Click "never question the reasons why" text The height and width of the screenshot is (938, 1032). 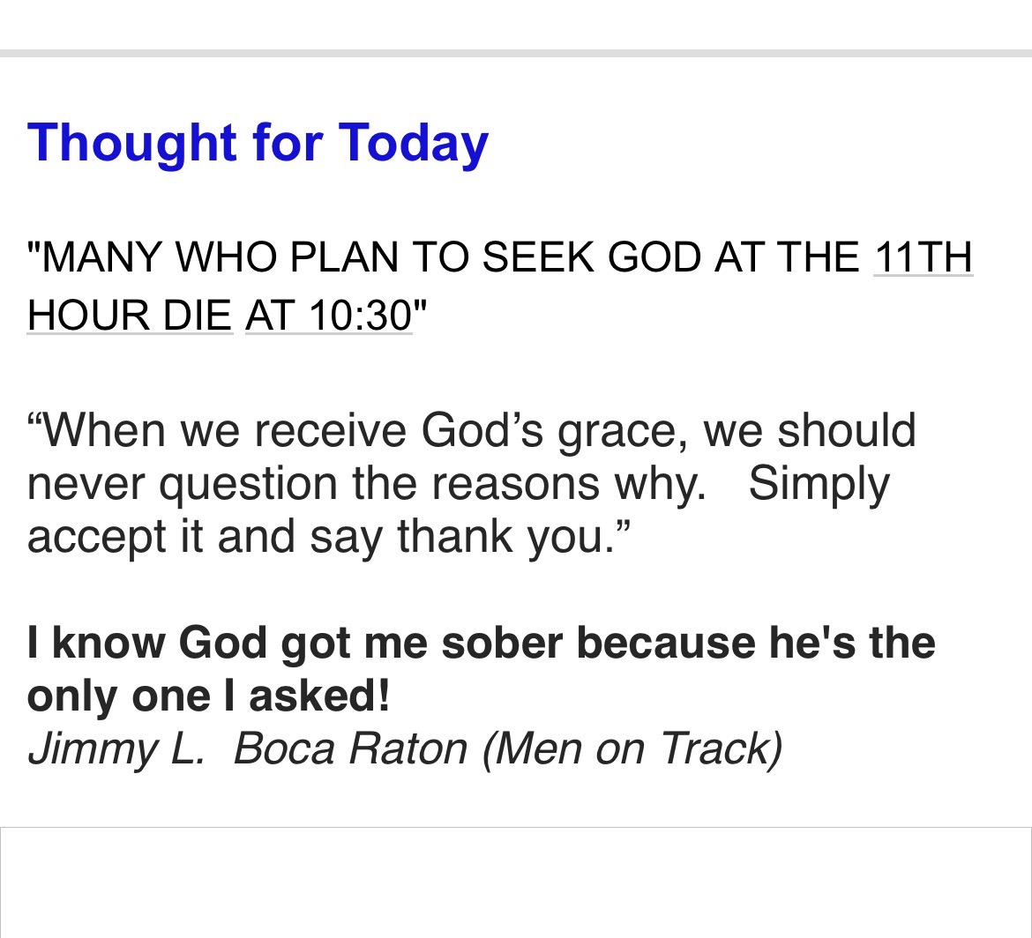366,483
